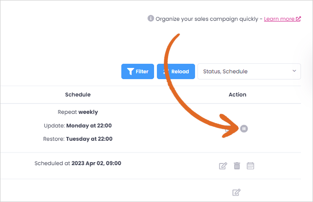Image resolution: width=313 pixels, height=202 pixels.
Task: Open the Learn more link
Action: click(x=279, y=19)
